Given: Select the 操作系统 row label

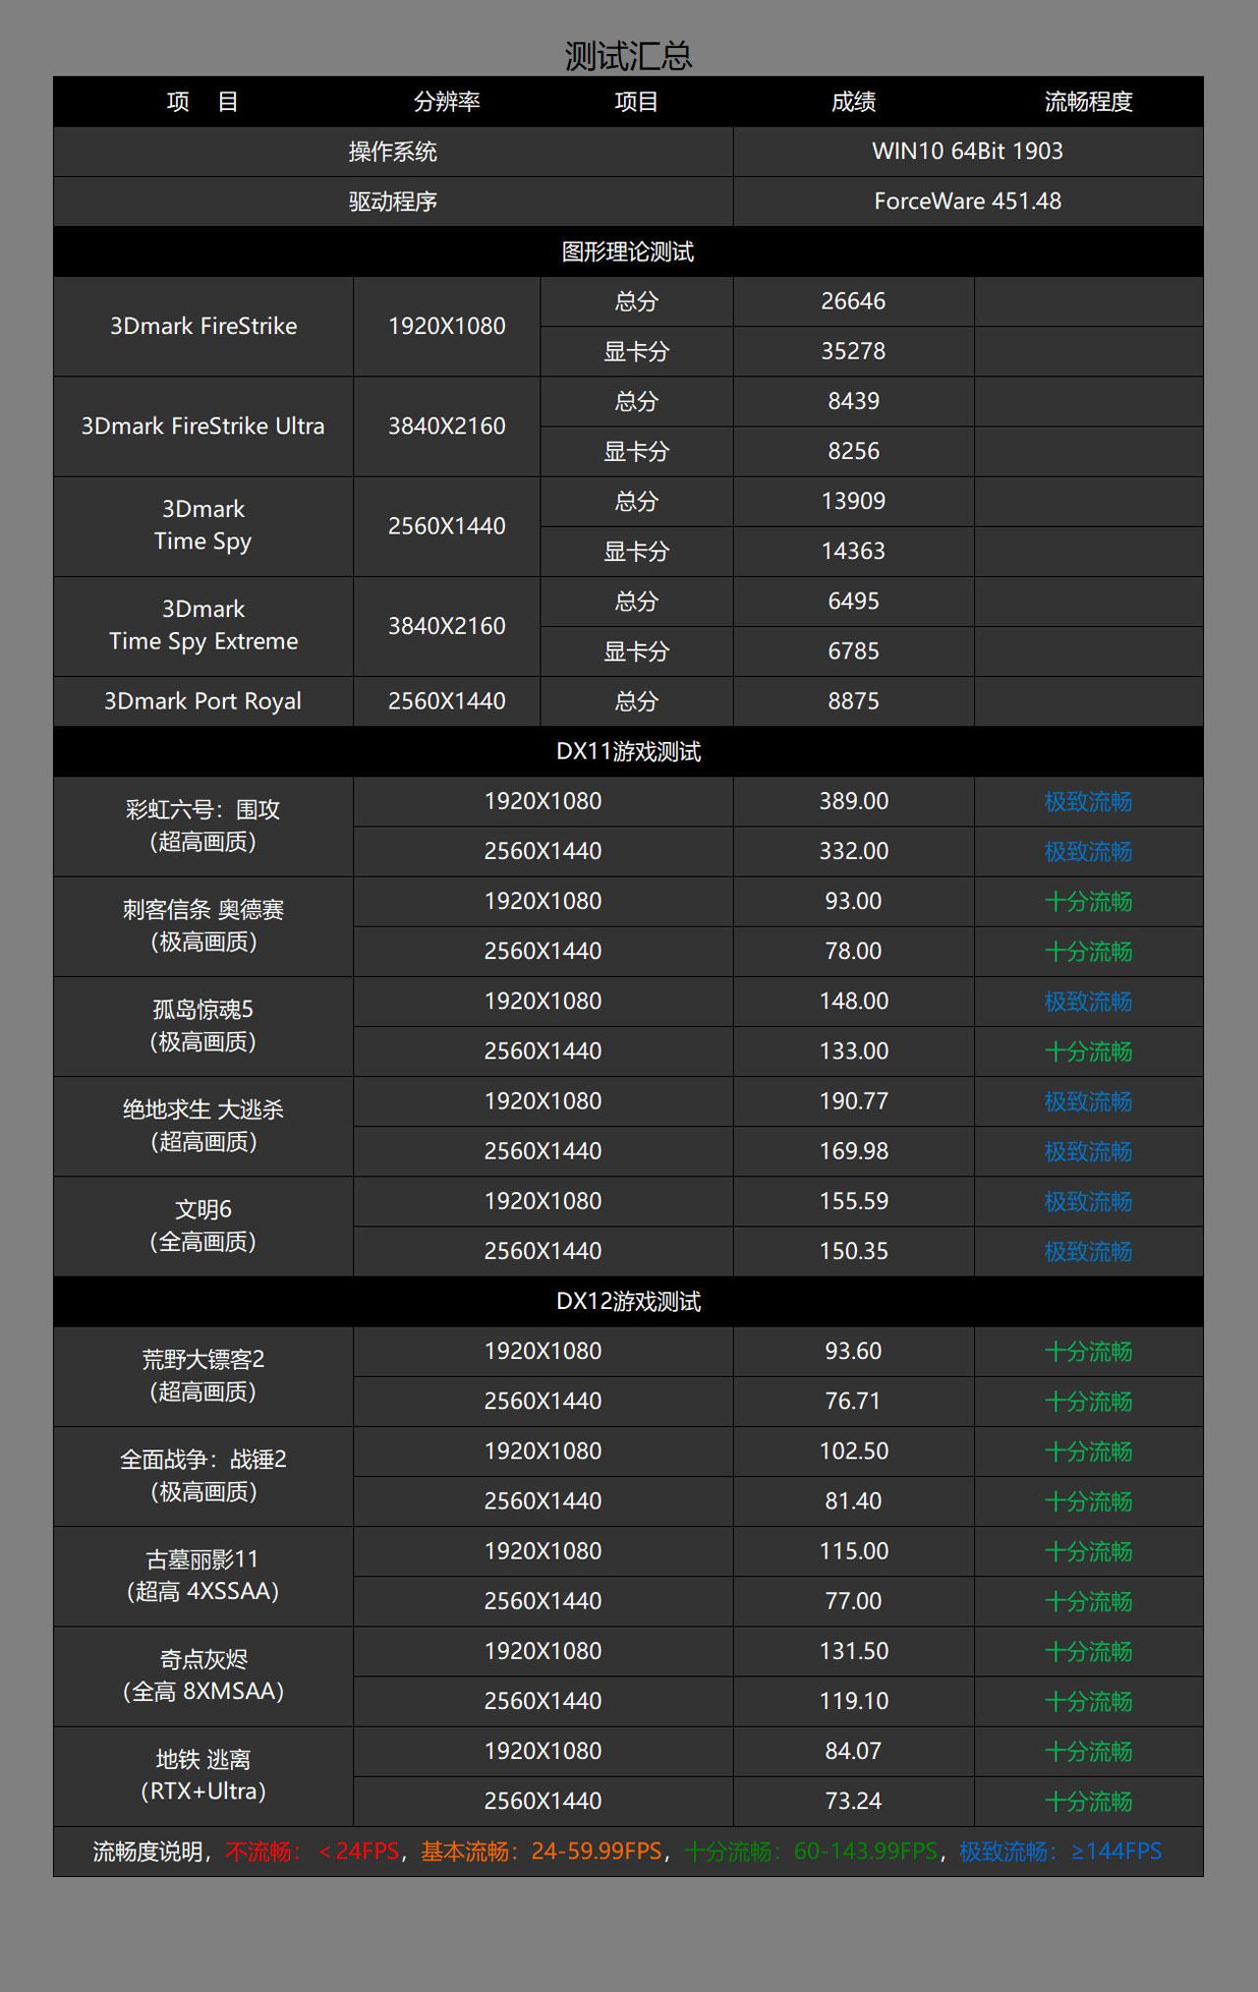Looking at the screenshot, I should pos(393,151).
